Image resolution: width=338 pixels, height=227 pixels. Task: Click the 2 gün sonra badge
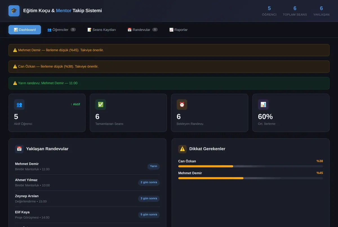tap(149, 183)
